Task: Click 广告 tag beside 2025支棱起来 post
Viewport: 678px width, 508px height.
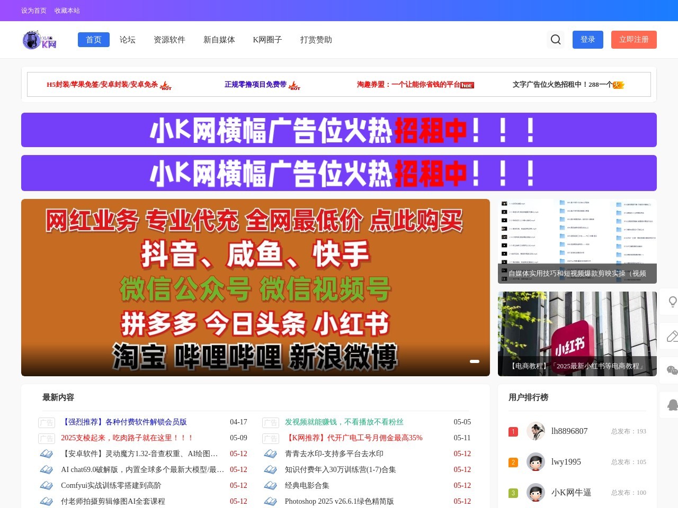Action: click(47, 439)
